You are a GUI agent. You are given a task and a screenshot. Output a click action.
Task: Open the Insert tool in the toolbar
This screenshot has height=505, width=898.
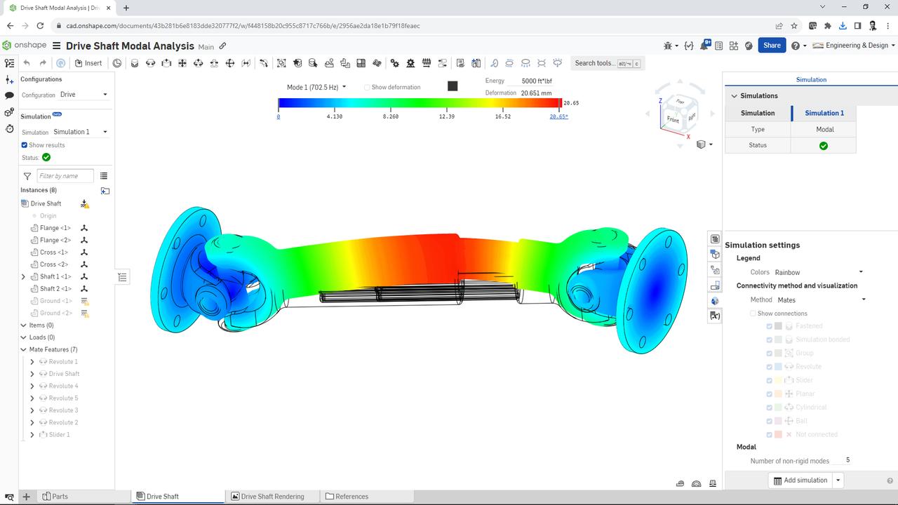point(89,63)
